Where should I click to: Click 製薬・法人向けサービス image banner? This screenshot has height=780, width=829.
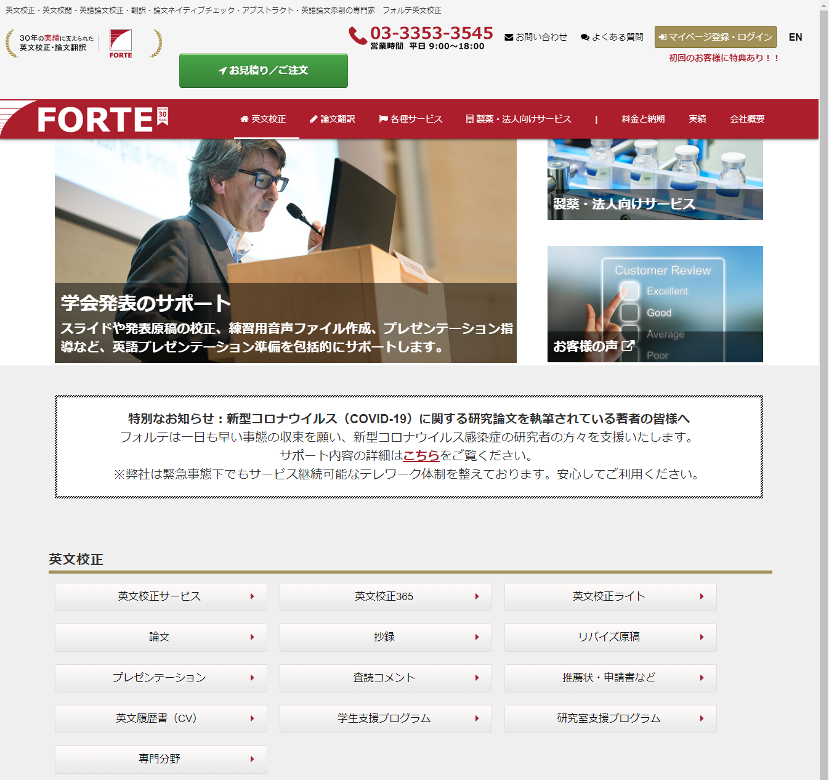coord(655,179)
